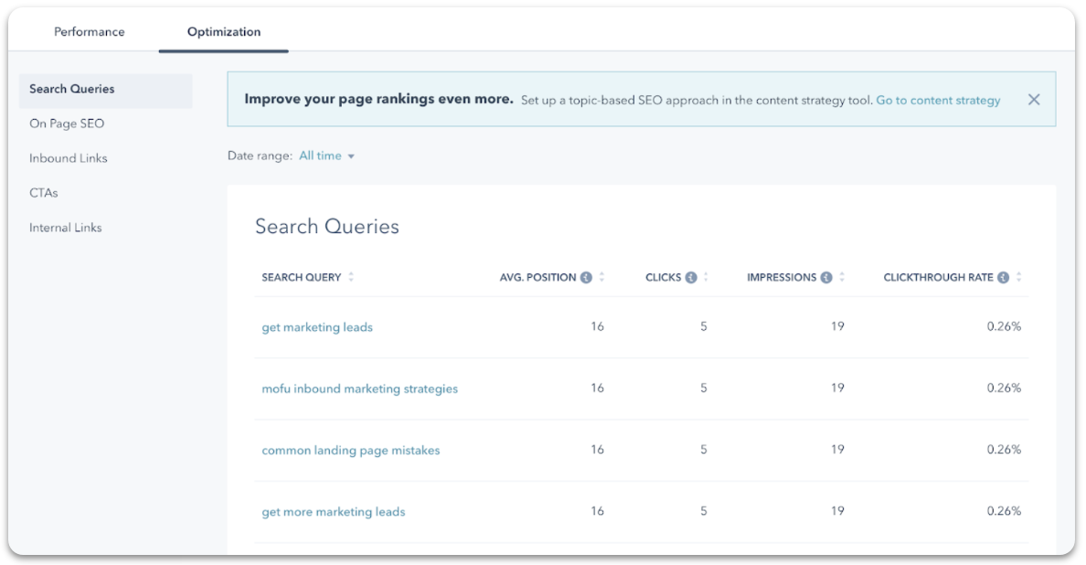Select the Optimization tab
This screenshot has height=565, width=1086.
pyautogui.click(x=224, y=32)
